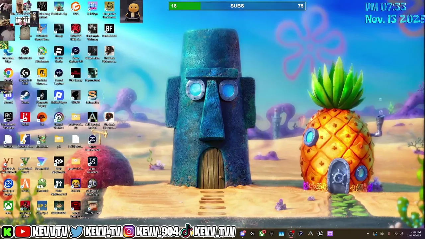
Task: Launch OBS Studio desktop shortcut
Action: point(25,53)
